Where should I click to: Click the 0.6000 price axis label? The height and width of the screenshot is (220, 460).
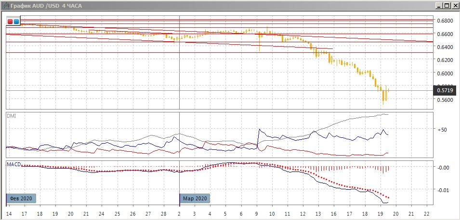[444, 73]
